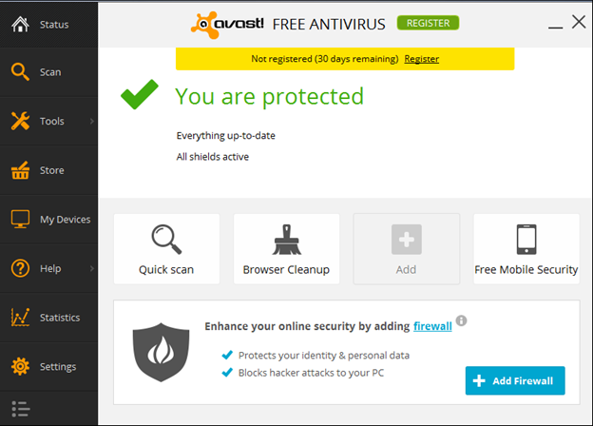The image size is (593, 426).
Task: Click the Statistics chart icon
Action: [x=20, y=317]
